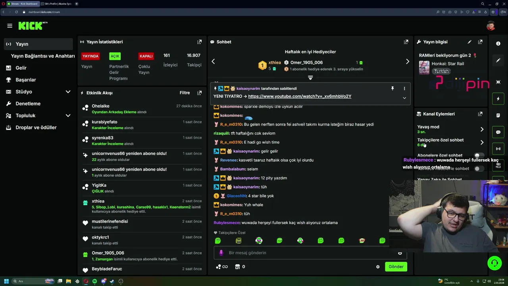Open the hamburger menu next to Kick logo

[x=10, y=26]
